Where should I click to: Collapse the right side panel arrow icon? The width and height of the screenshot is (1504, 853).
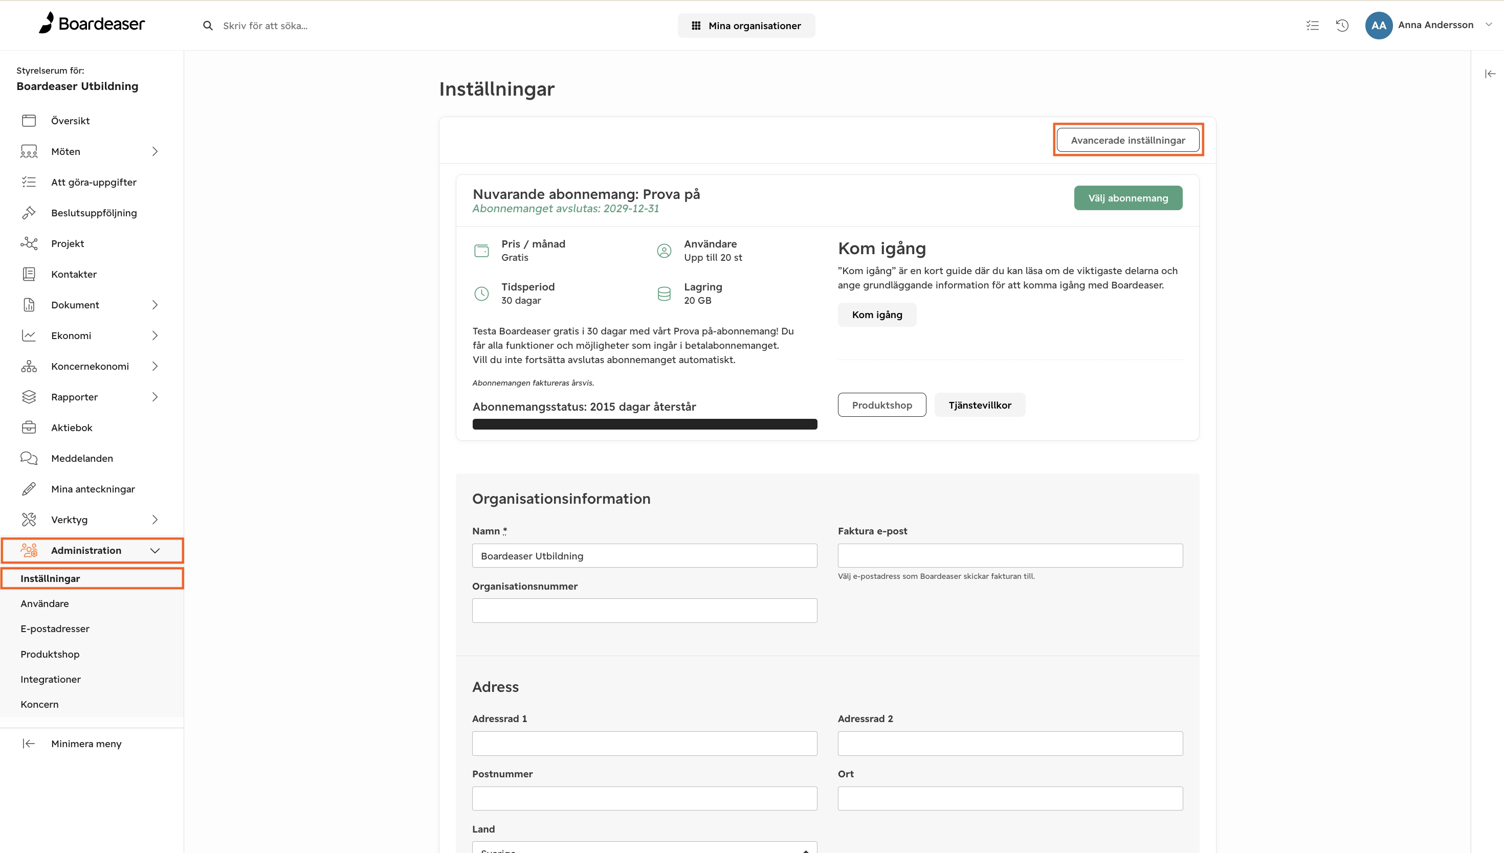click(x=1491, y=74)
